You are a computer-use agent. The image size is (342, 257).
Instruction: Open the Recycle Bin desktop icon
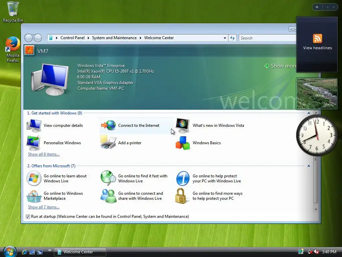pos(13,12)
